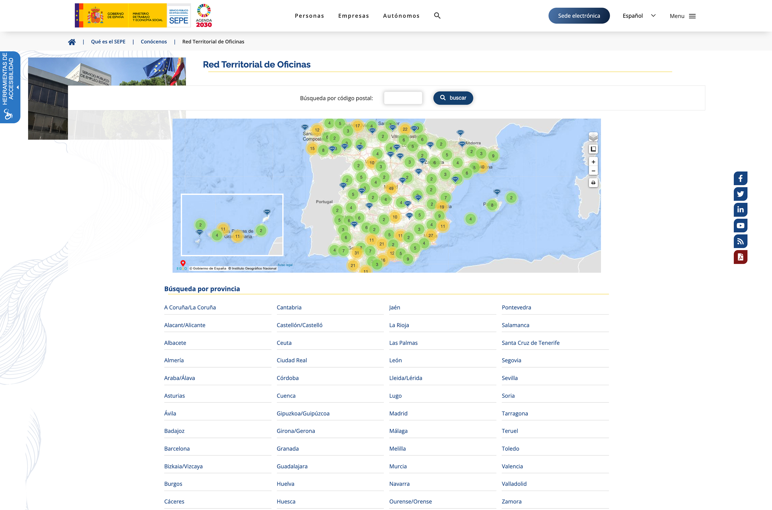Open the hamburger Menu
The image size is (772, 510).
click(x=682, y=16)
